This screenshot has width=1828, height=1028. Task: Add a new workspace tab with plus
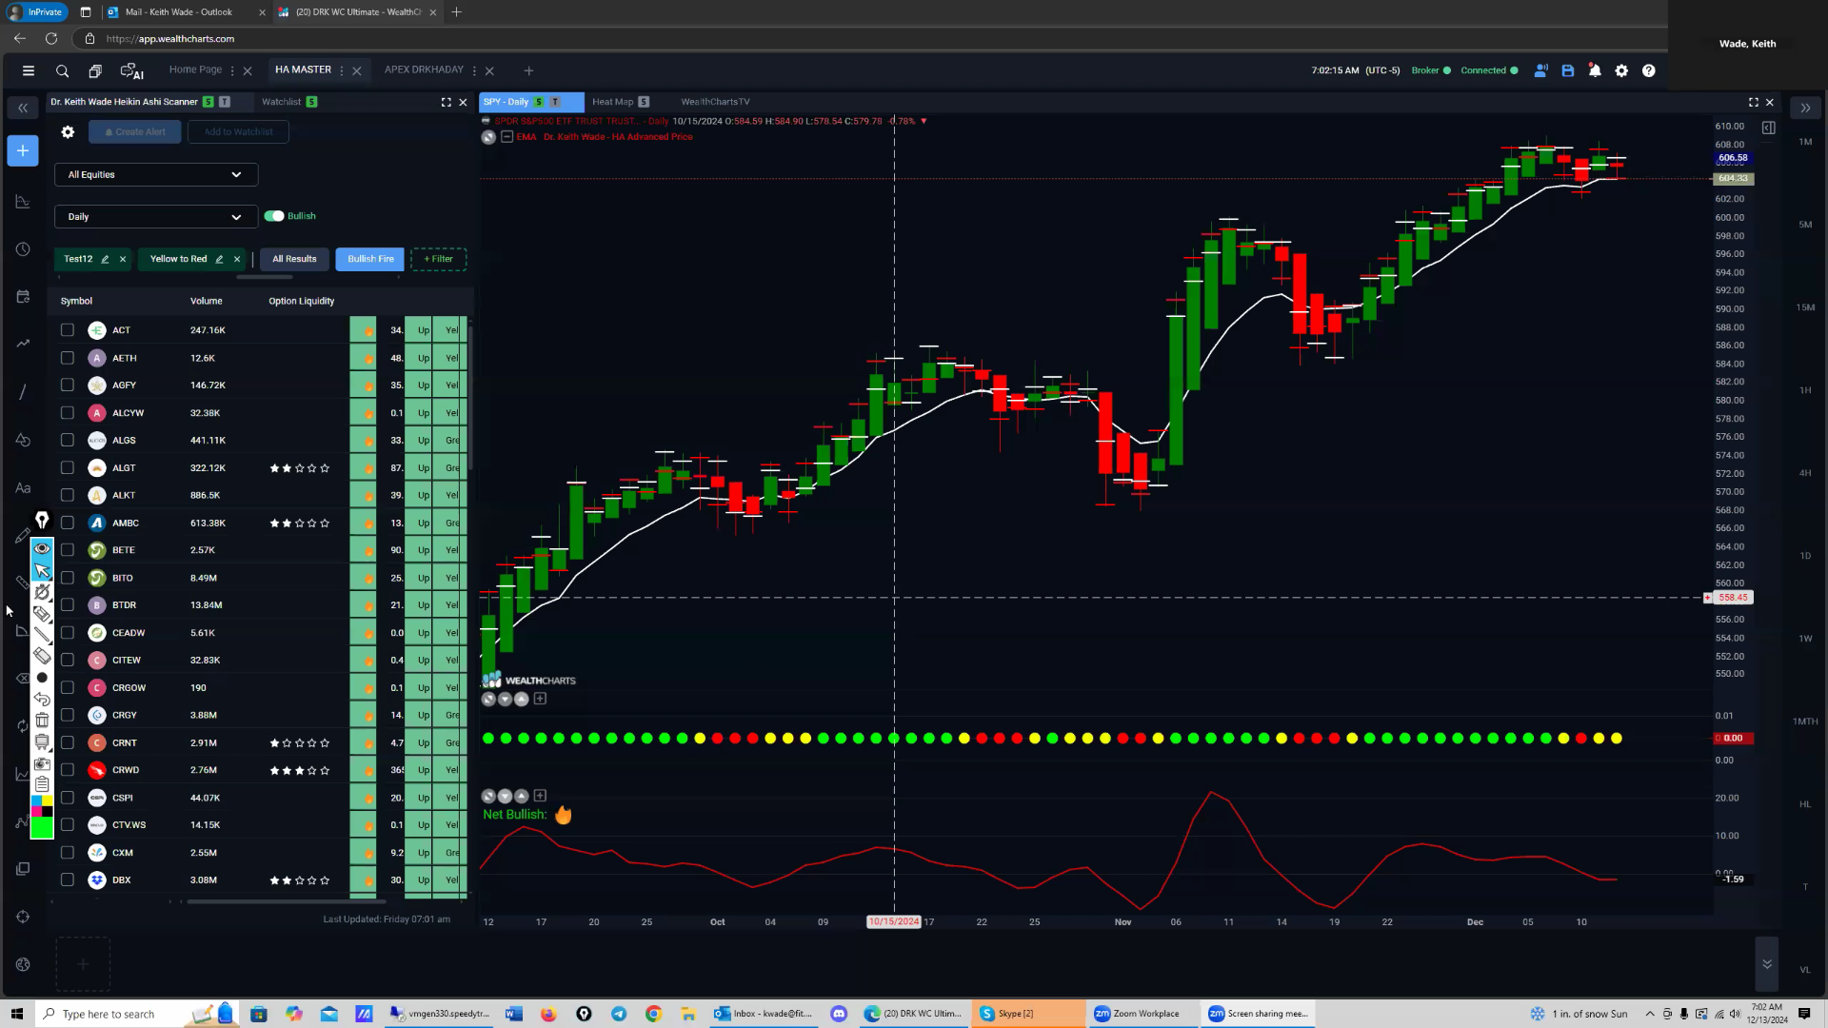[x=528, y=70]
